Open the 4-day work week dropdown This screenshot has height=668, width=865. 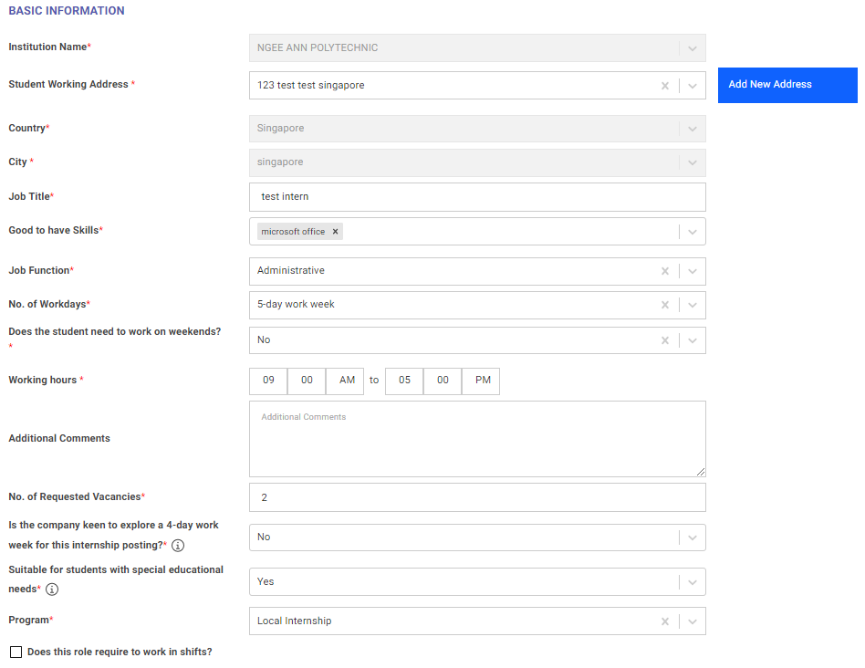(691, 537)
